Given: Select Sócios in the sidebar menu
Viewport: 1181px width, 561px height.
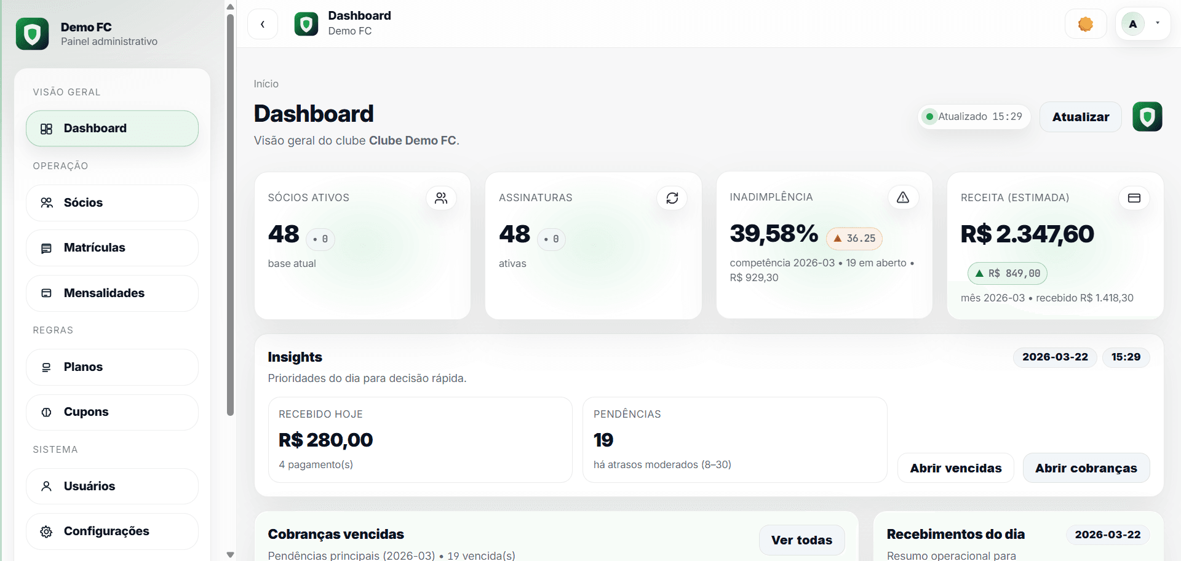Looking at the screenshot, I should [83, 202].
